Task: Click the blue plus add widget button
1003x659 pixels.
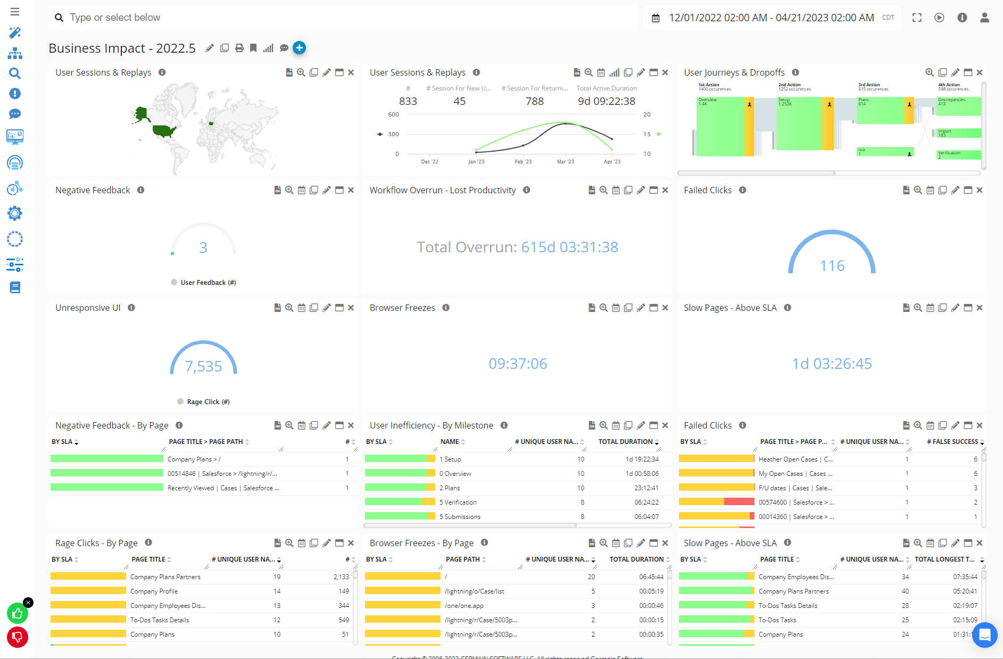Action: [x=300, y=48]
